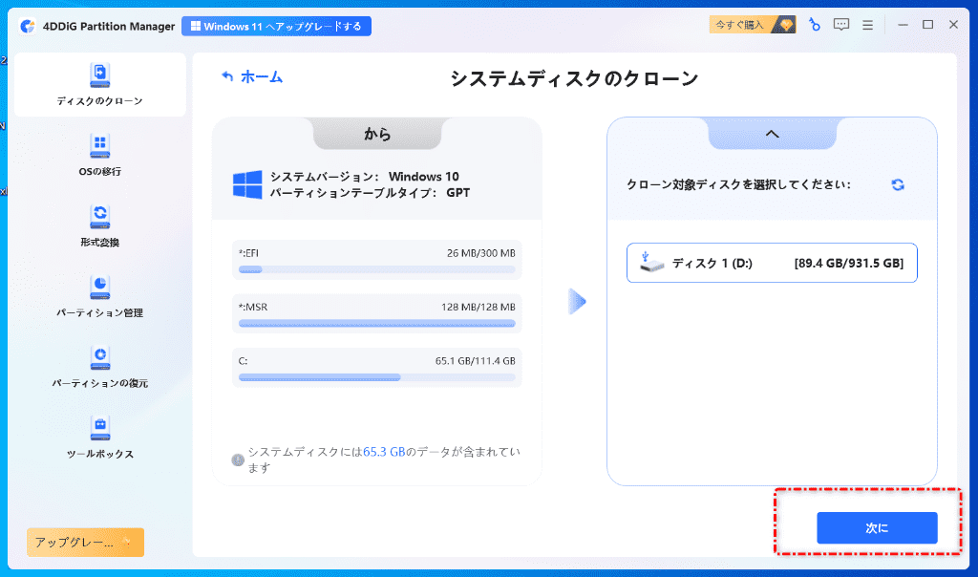
Task: Click the パーティションテーブルタイプ: GPT text
Action: (x=370, y=193)
